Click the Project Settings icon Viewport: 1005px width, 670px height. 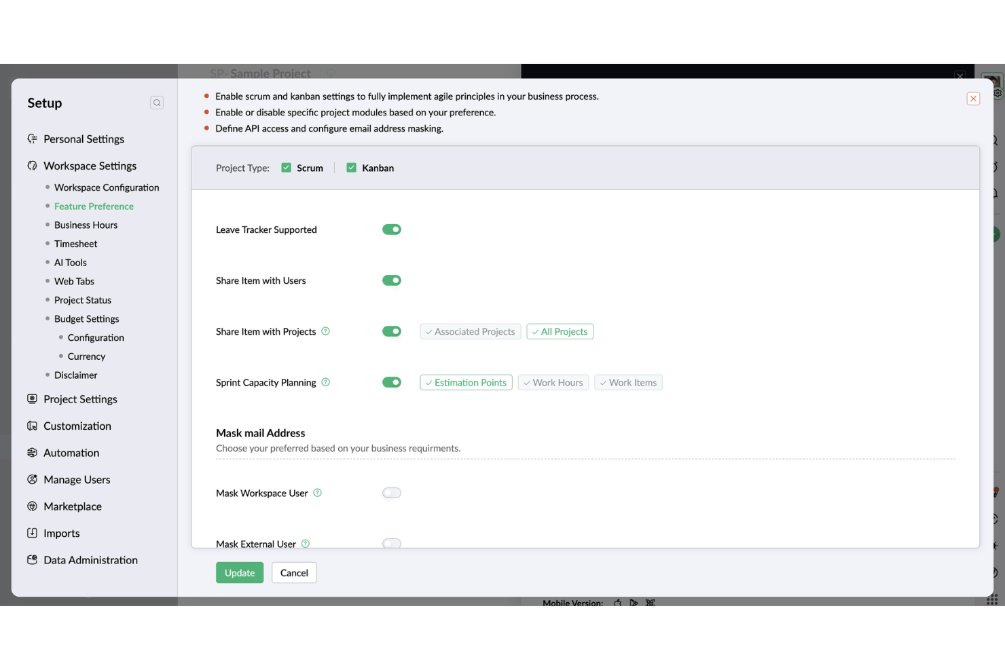coord(32,398)
